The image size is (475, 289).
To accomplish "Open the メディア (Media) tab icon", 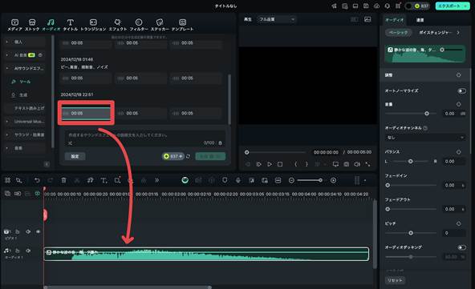I will (14, 22).
